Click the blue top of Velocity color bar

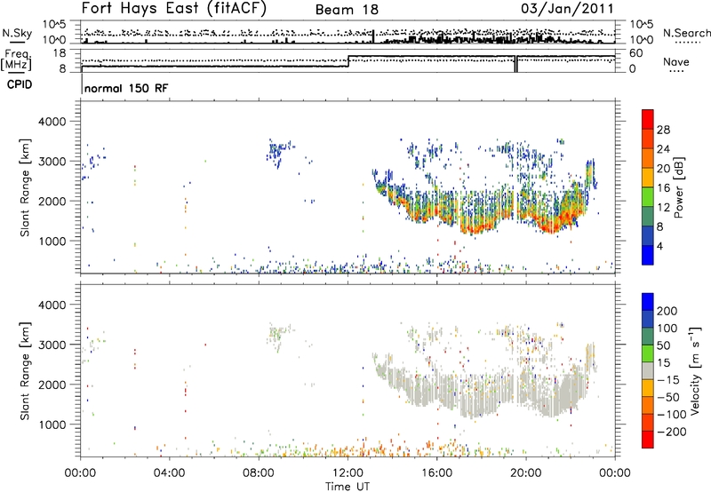click(x=648, y=302)
